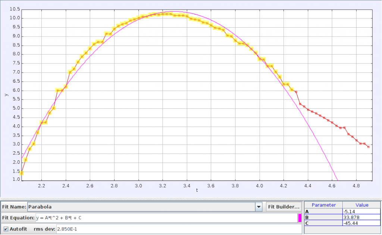Viewport: 382px width, 235px height.
Task: Click the rms dev value field
Action: point(179,229)
